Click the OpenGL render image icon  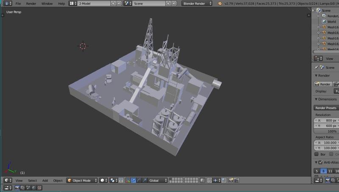click(231, 180)
